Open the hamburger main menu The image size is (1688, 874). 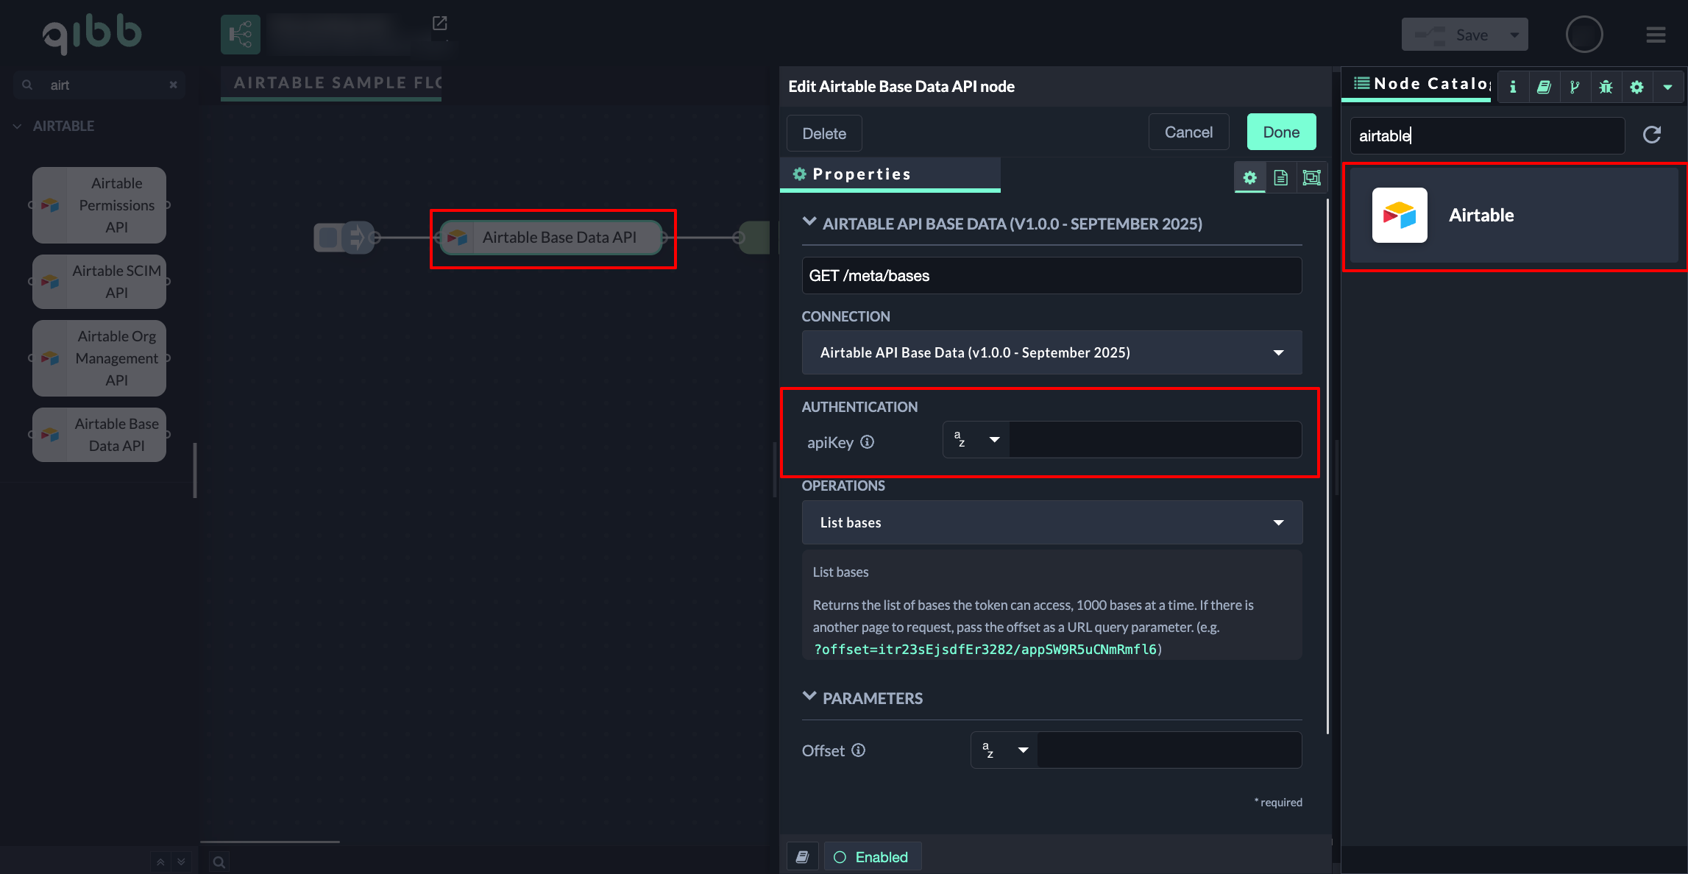tap(1656, 35)
